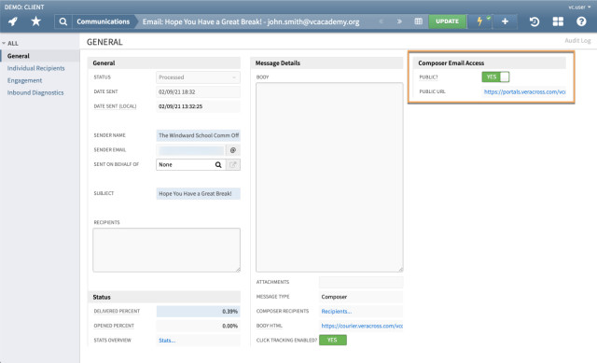Viewport: 597px width, 363px height.
Task: Click the plus add-record icon
Action: click(505, 21)
